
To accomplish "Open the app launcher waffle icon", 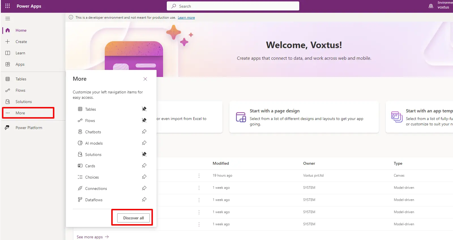I will click(7, 6).
